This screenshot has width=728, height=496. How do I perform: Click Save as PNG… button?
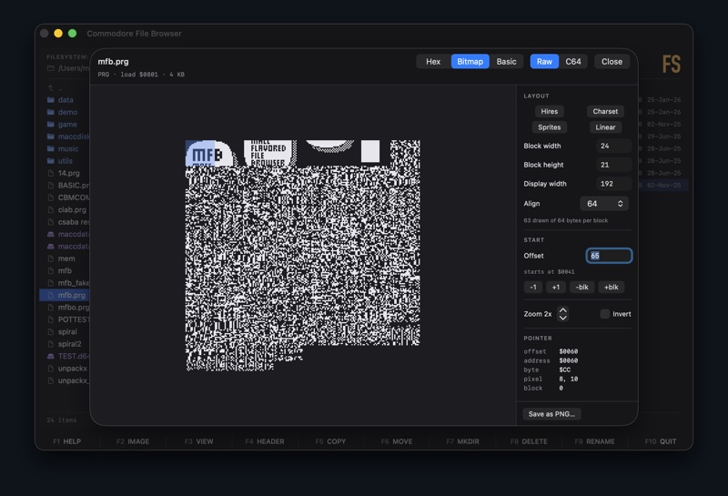551,414
